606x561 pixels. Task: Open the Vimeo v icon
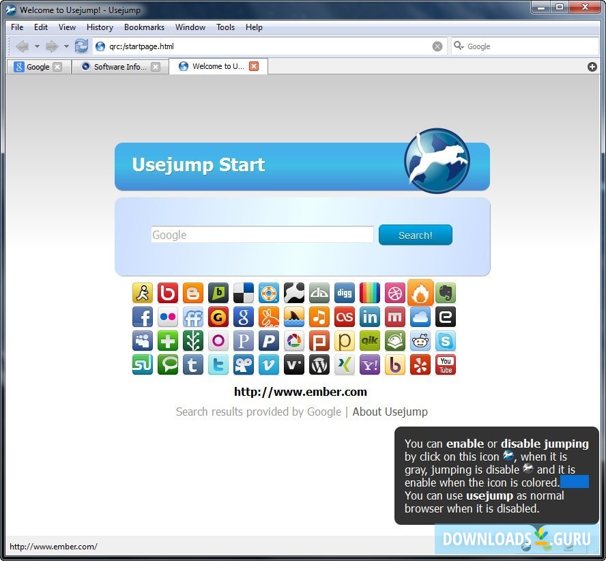pos(269,364)
